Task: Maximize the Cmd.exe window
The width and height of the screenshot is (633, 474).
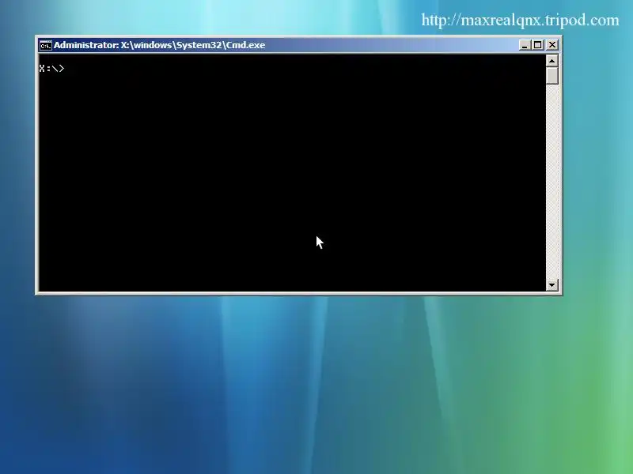Action: 538,45
